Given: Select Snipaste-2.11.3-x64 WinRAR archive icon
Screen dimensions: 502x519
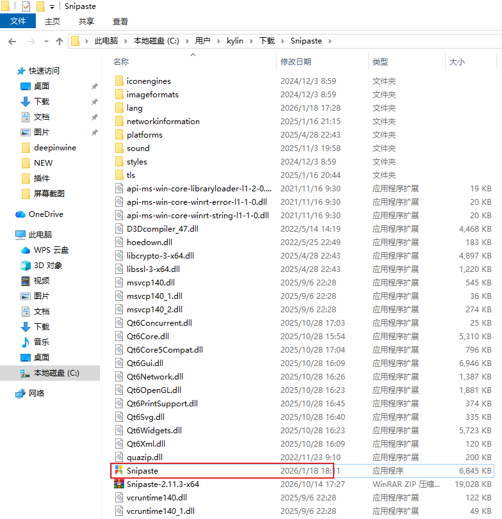Looking at the screenshot, I should tap(119, 484).
